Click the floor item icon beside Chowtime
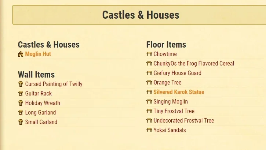This screenshot has height=150, width=266. point(149,54)
